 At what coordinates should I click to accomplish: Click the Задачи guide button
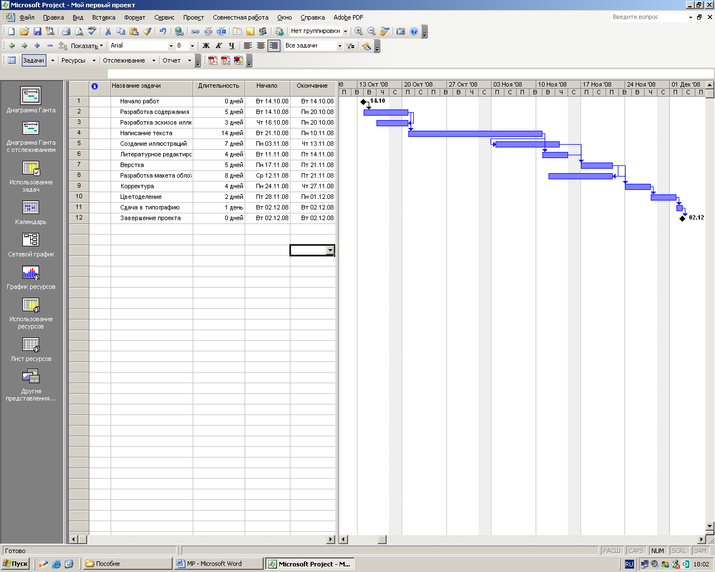(x=34, y=60)
